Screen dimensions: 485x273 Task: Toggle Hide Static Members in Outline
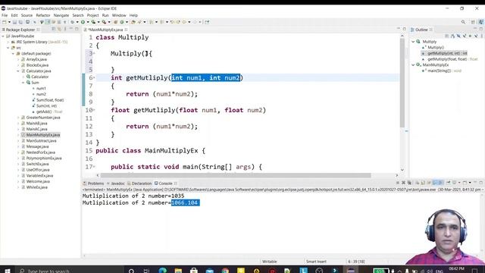[x=465, y=36]
